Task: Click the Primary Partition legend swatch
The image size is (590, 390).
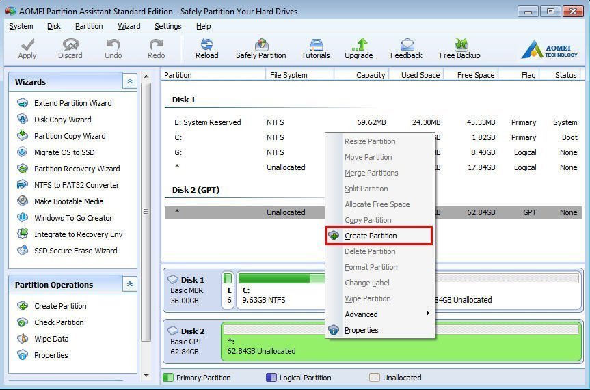Action: (x=168, y=378)
